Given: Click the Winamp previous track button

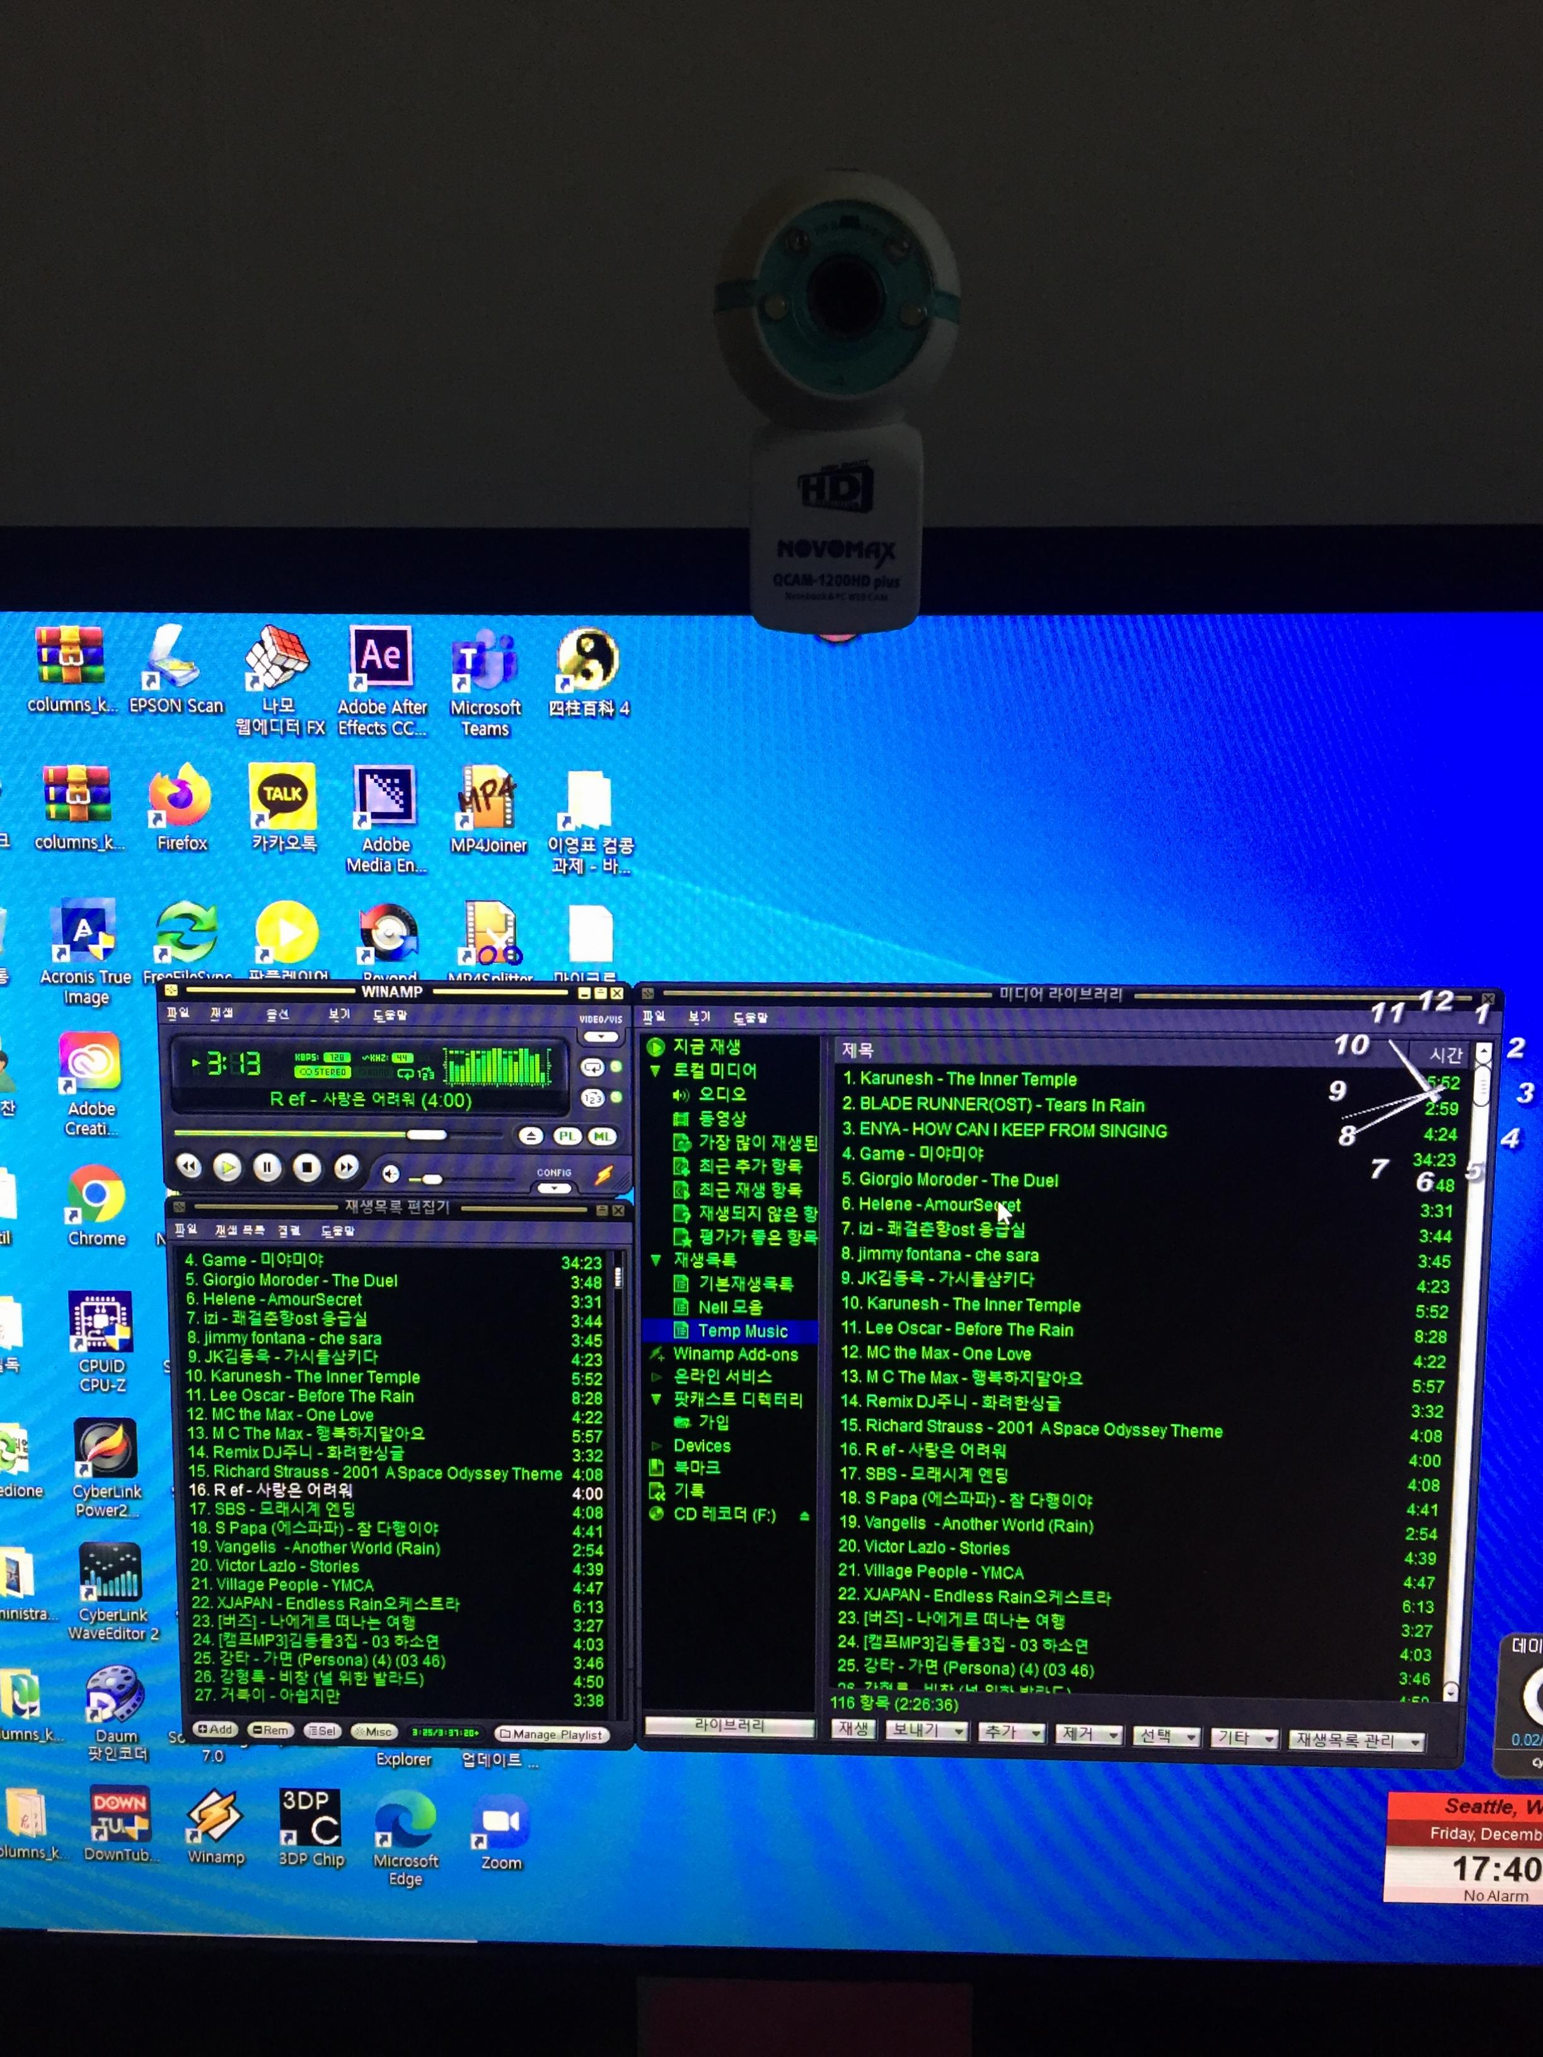Looking at the screenshot, I should (188, 1166).
